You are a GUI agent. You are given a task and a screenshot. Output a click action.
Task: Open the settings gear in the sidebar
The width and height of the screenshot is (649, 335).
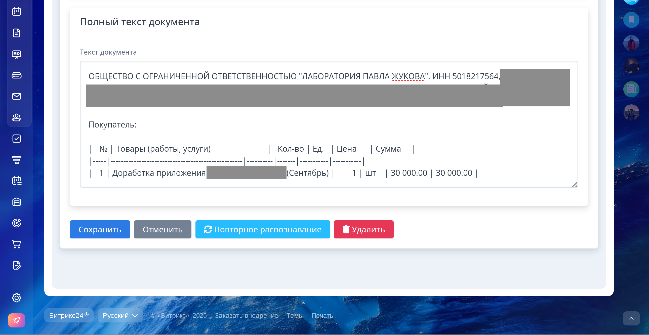click(17, 298)
